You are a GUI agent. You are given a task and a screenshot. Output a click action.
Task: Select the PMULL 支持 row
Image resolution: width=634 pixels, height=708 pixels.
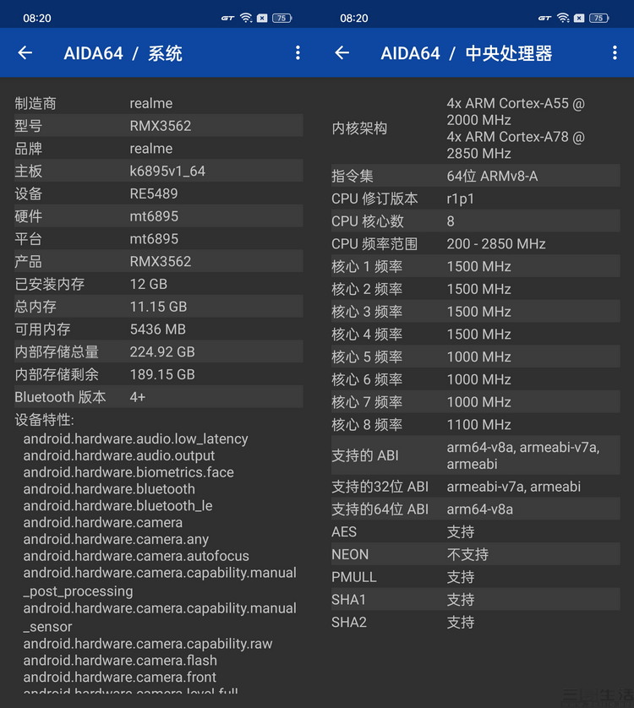(x=475, y=576)
